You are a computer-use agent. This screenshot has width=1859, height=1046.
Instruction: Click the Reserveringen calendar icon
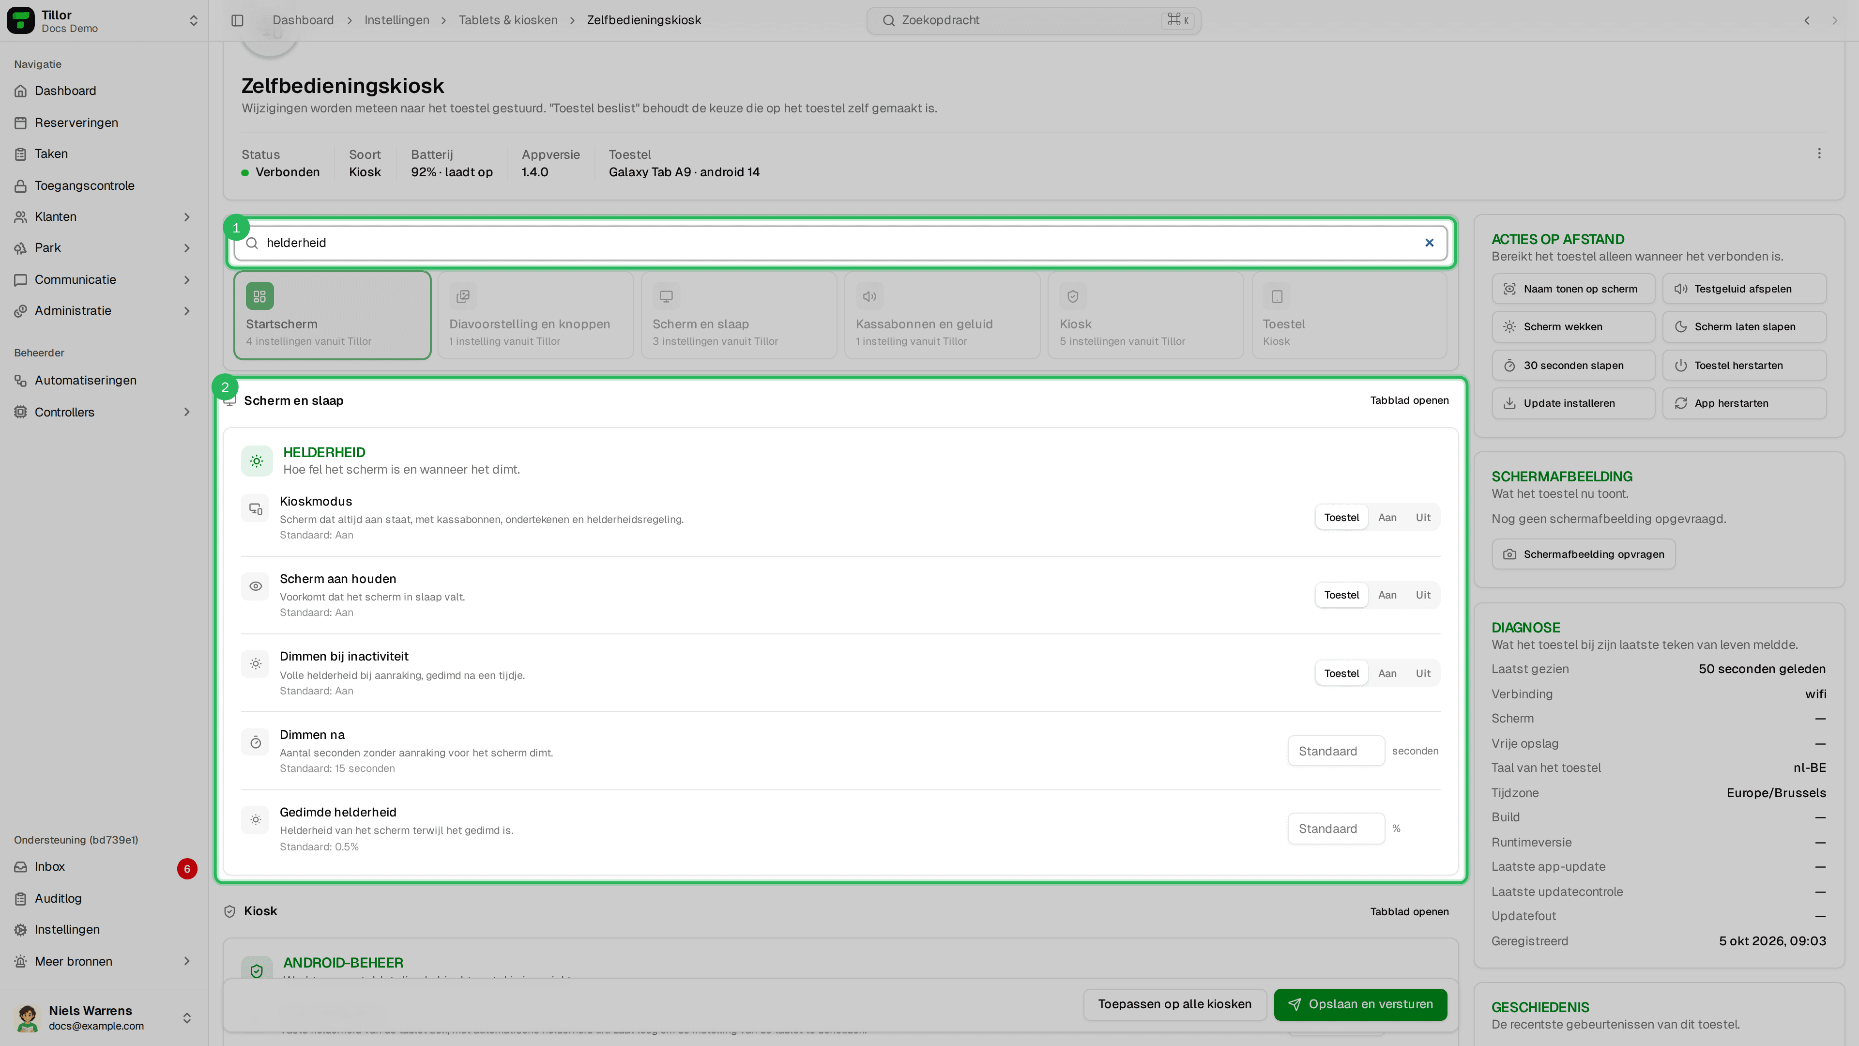[21, 123]
